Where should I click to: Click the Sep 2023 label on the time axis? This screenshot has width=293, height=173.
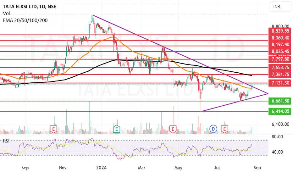coord(25,168)
